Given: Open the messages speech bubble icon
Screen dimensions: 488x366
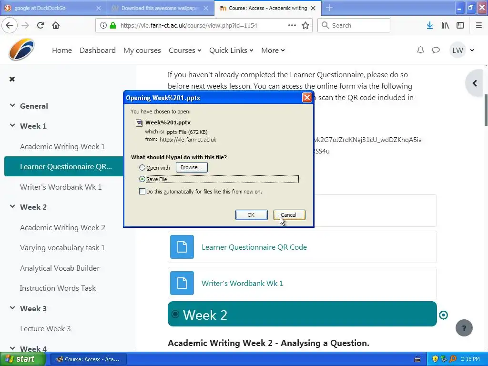Looking at the screenshot, I should (x=436, y=50).
